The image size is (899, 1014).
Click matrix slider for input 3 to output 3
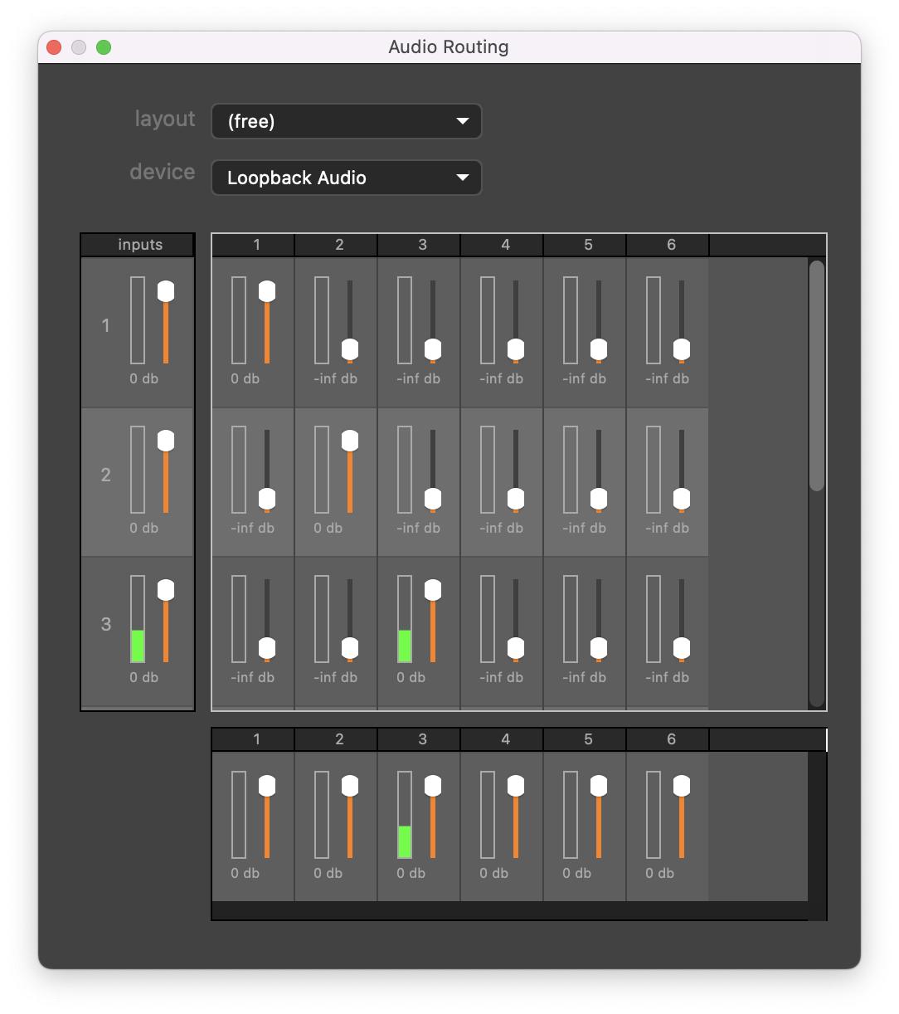point(433,590)
